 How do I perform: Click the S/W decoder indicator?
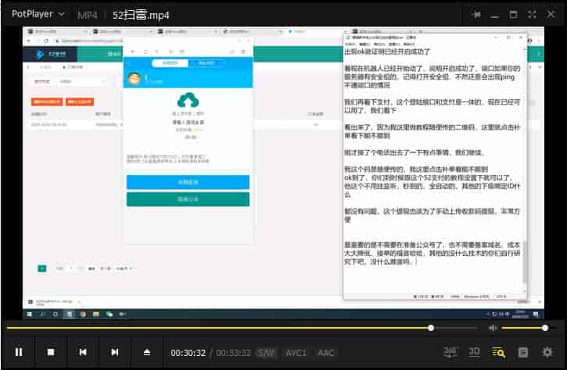point(267,353)
